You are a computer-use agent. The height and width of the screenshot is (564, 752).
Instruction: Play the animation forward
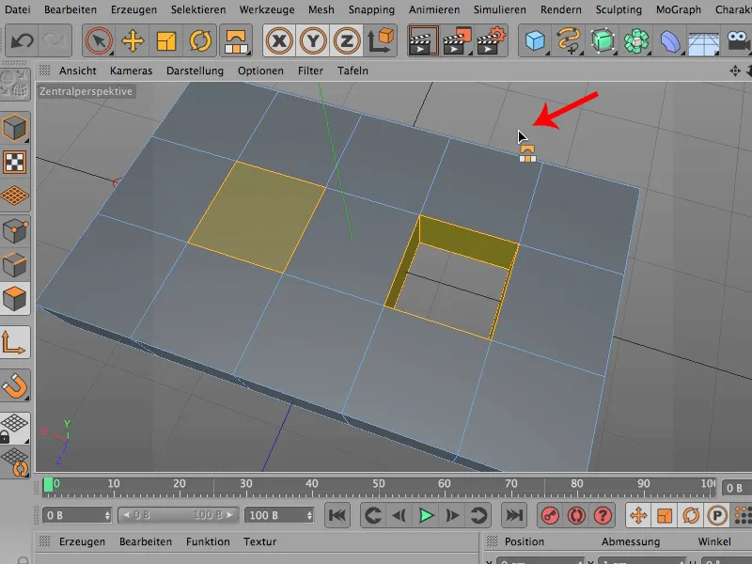pos(426,515)
